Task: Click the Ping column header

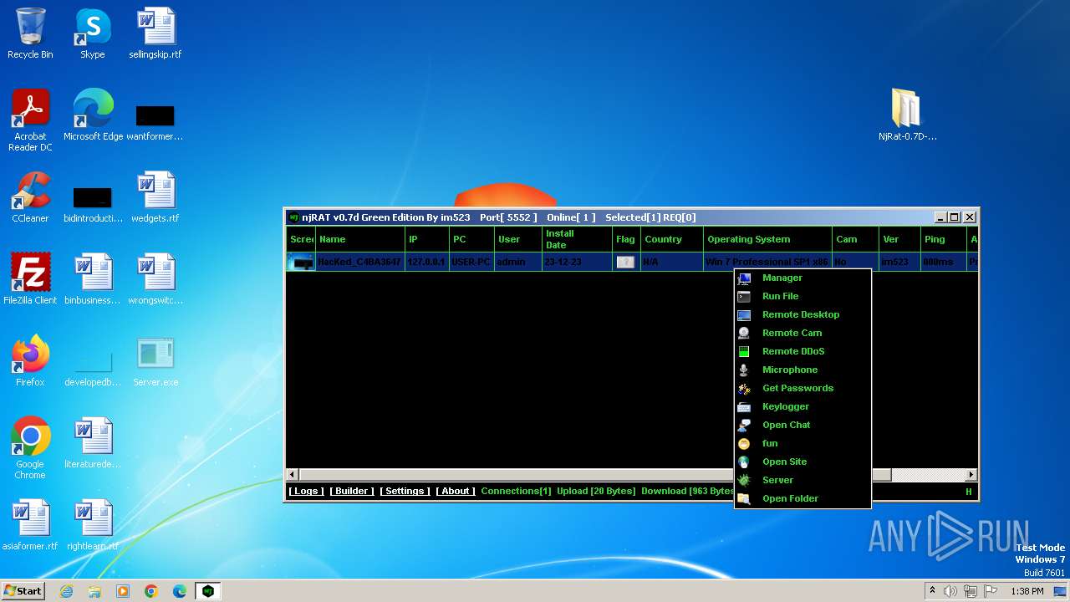Action: pyautogui.click(x=942, y=239)
